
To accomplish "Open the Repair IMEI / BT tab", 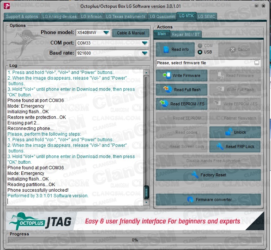I will coord(186,34).
